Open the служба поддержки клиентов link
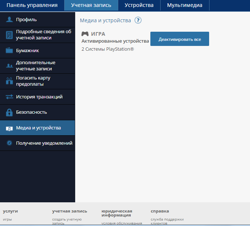 [167, 221]
